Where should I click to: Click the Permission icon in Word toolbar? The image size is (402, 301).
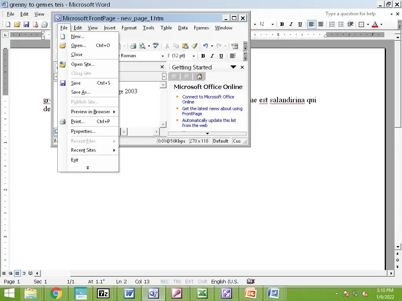tap(35, 24)
